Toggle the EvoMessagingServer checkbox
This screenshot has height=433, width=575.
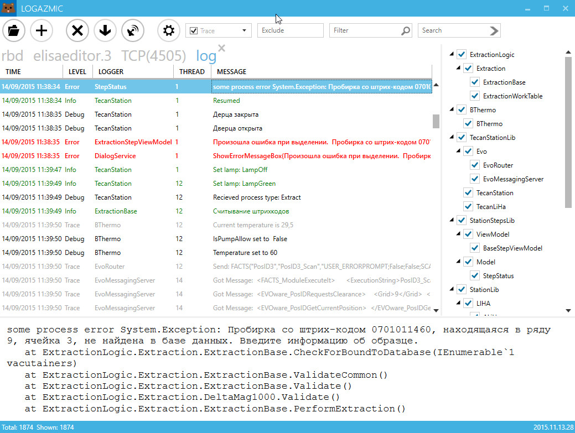[475, 179]
